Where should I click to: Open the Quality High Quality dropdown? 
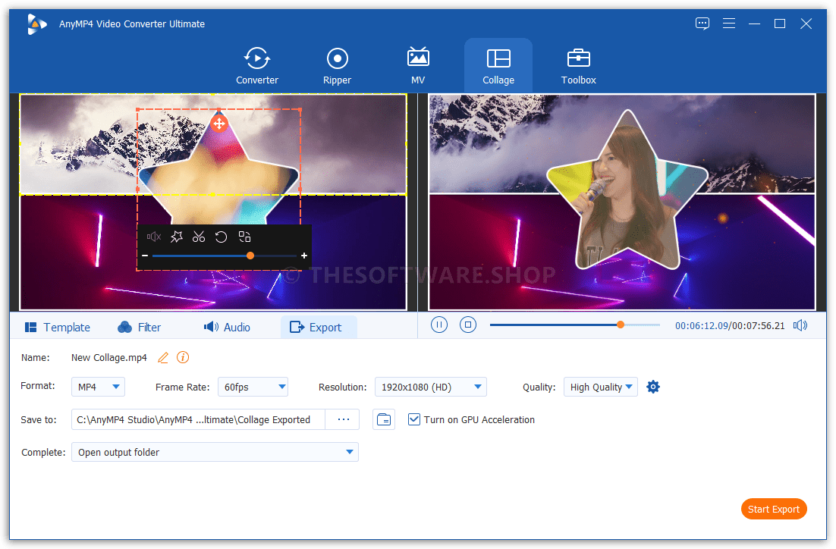coord(600,387)
